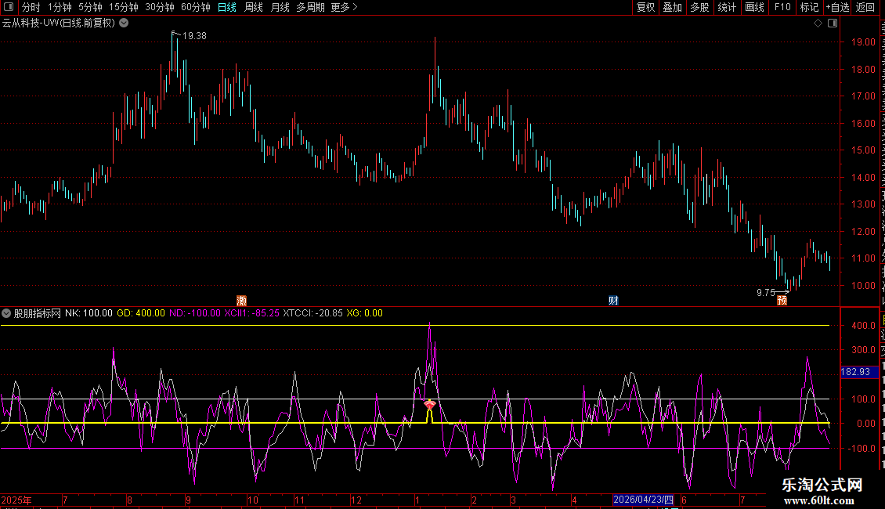
Task: Click the 多股 multi-stock button
Action: click(x=699, y=7)
